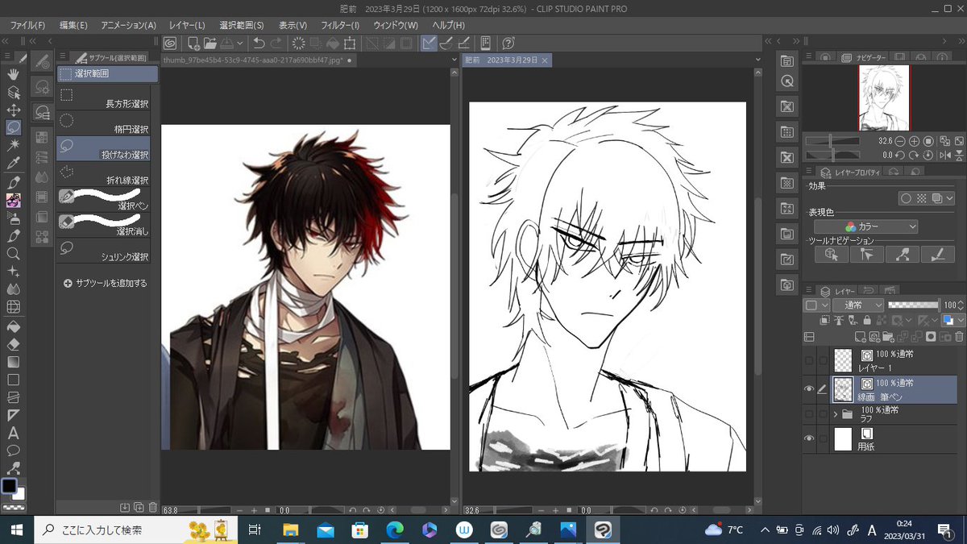Toggle Set as Reference Layer lighthouse icon

[x=839, y=321]
